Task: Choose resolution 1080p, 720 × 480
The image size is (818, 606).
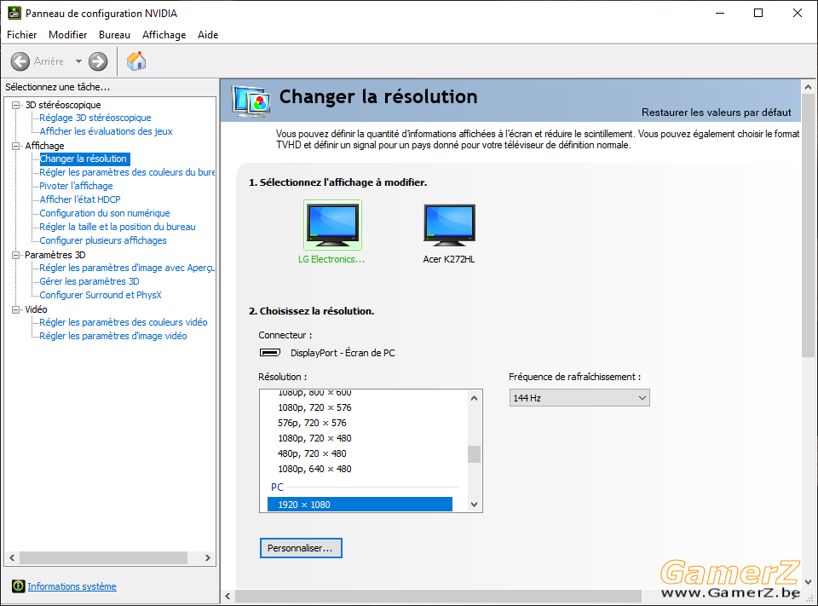Action: 314,438
